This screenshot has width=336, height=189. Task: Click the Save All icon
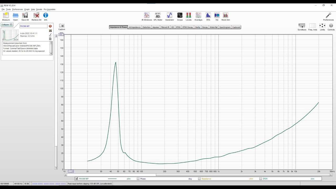click(x=25, y=15)
